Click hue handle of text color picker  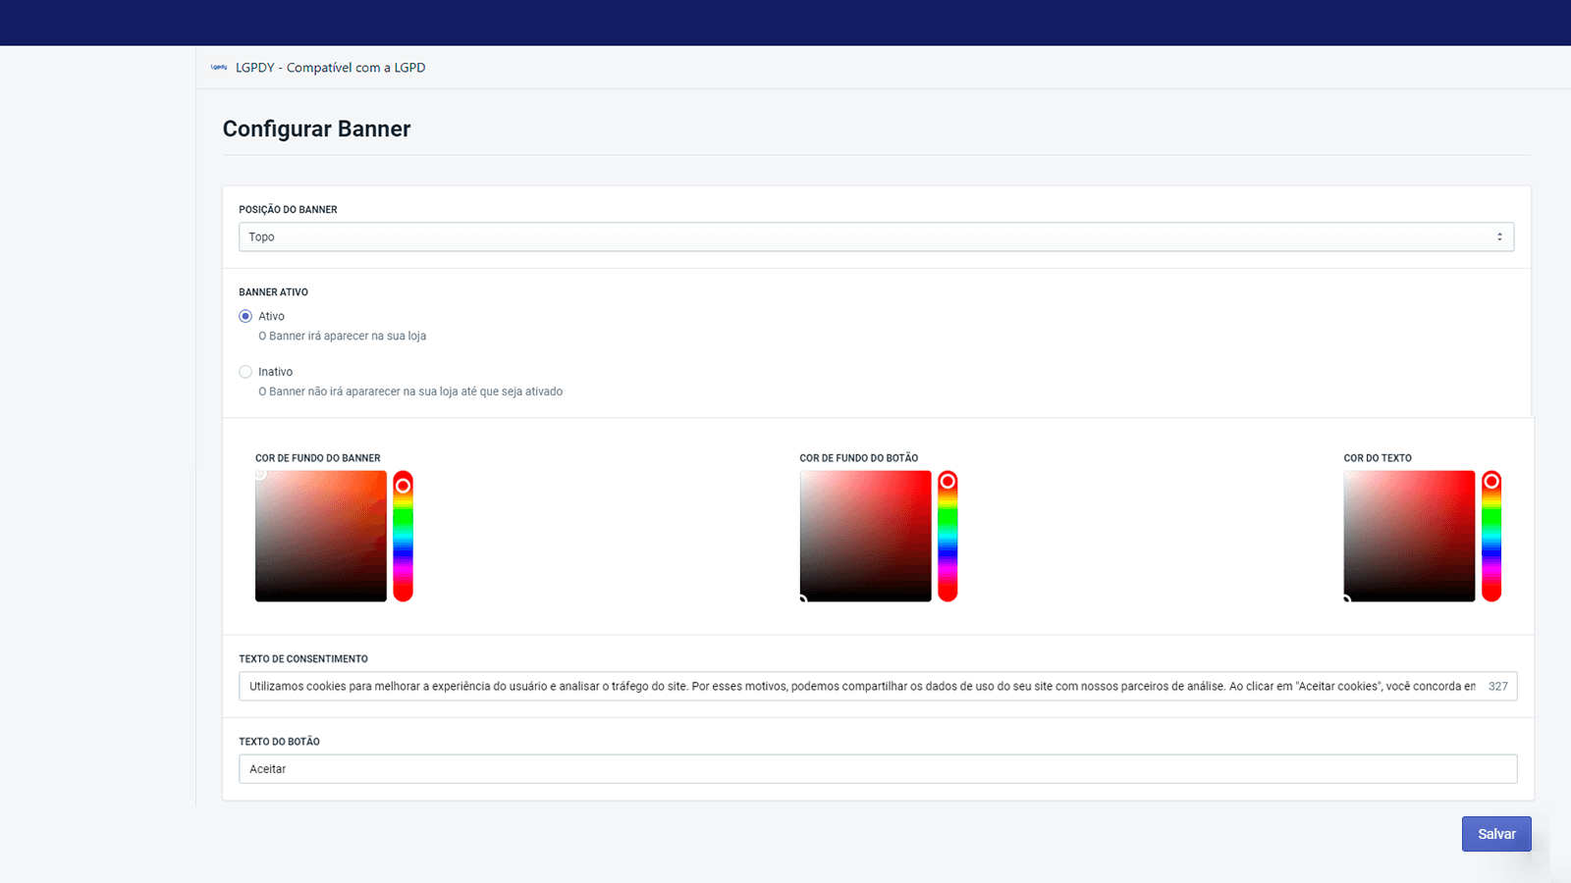coord(1491,481)
